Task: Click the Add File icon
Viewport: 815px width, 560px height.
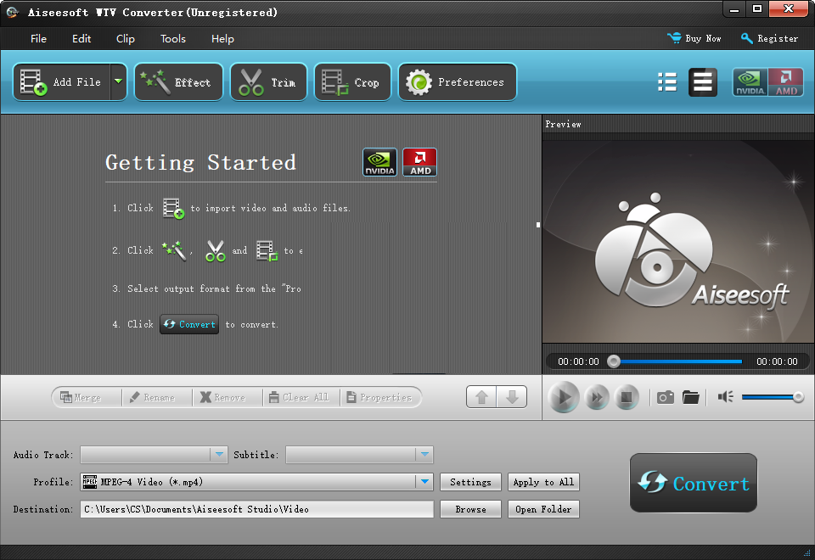Action: click(x=34, y=81)
